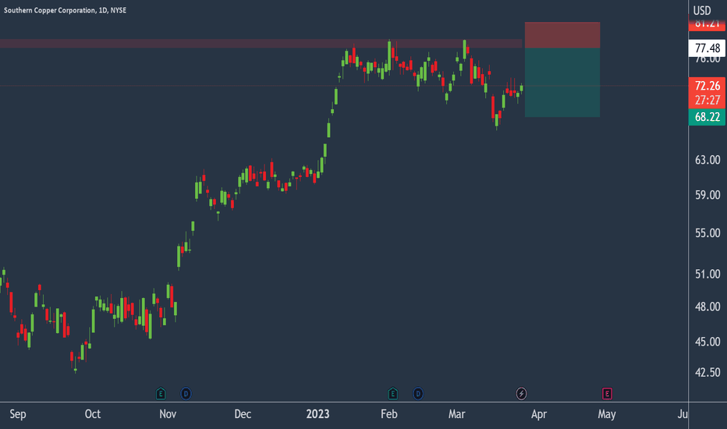
Task: Click the 27:27 bar countdown label
Action: coord(707,101)
